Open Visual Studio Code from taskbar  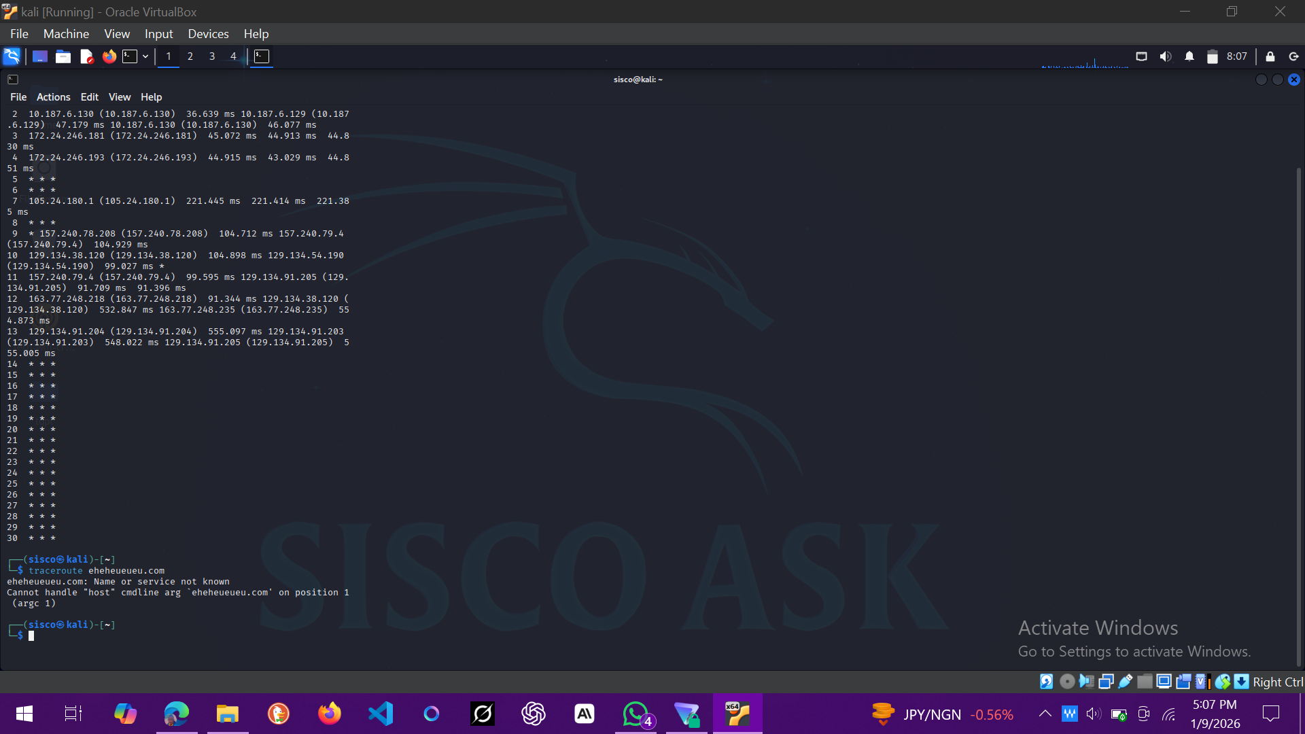[x=381, y=714]
